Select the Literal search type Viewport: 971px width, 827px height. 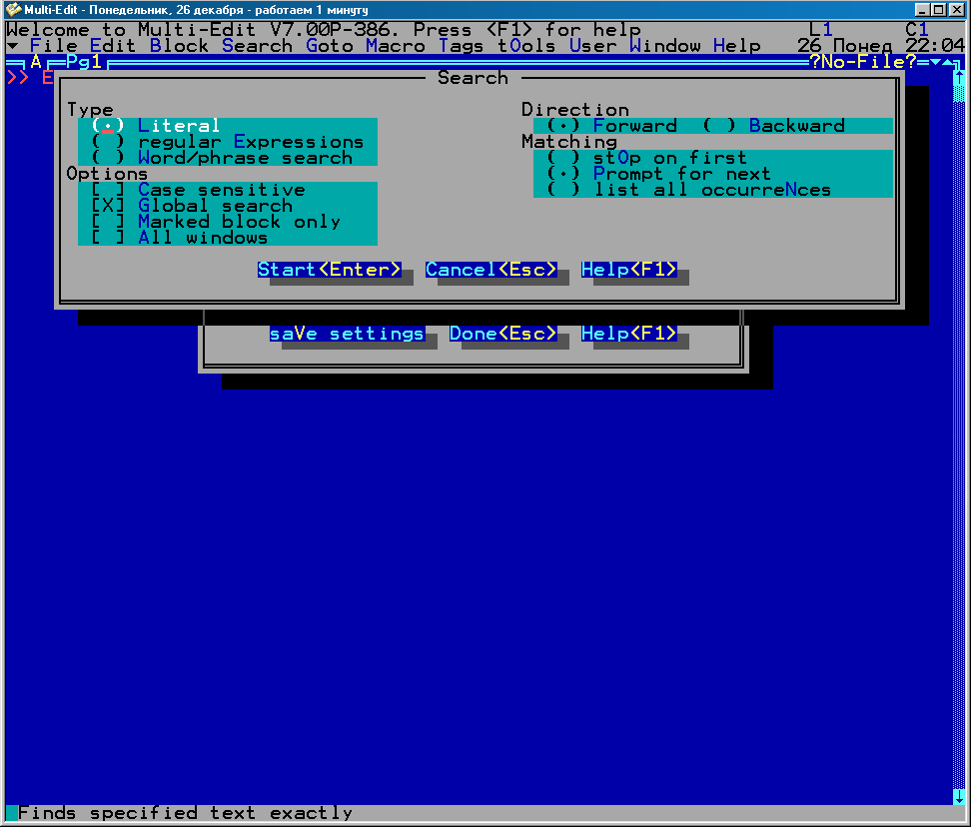(156, 126)
